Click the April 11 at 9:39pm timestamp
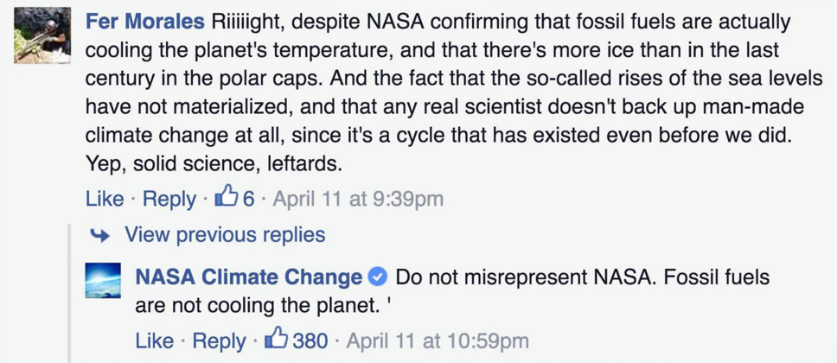Viewport: 837px width, 363px height. 358,199
